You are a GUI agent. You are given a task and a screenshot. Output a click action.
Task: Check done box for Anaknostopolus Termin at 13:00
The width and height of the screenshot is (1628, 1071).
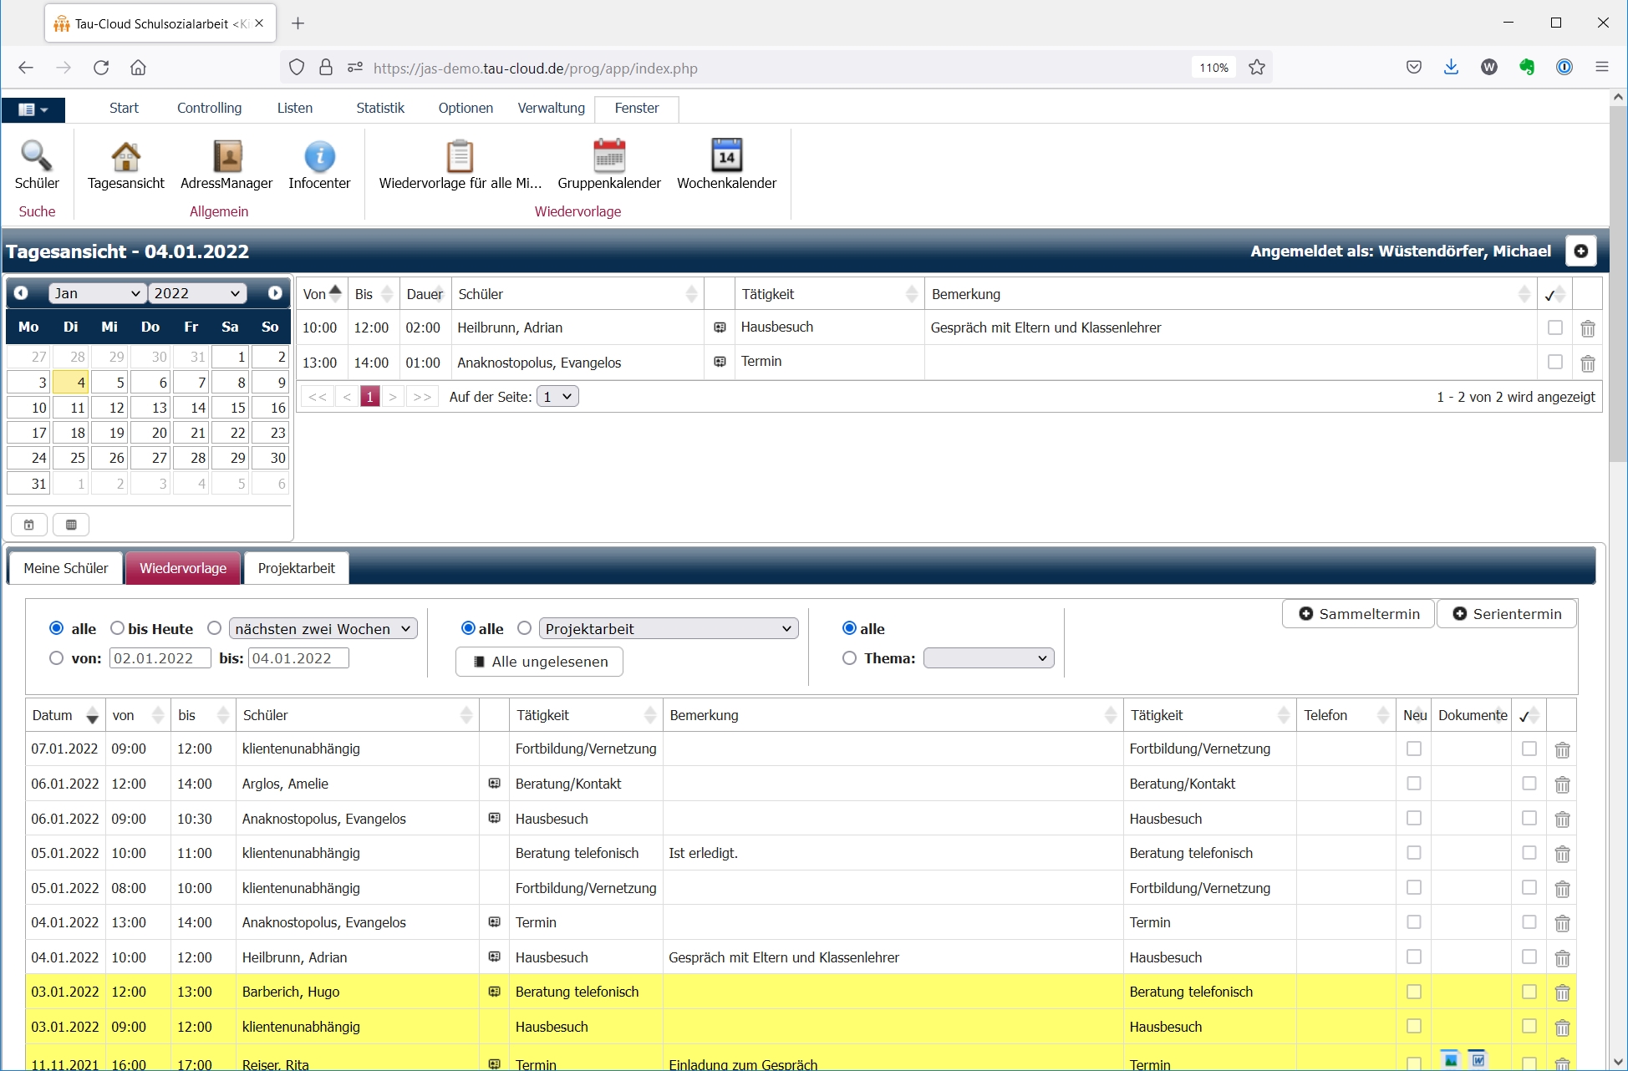tap(1554, 363)
